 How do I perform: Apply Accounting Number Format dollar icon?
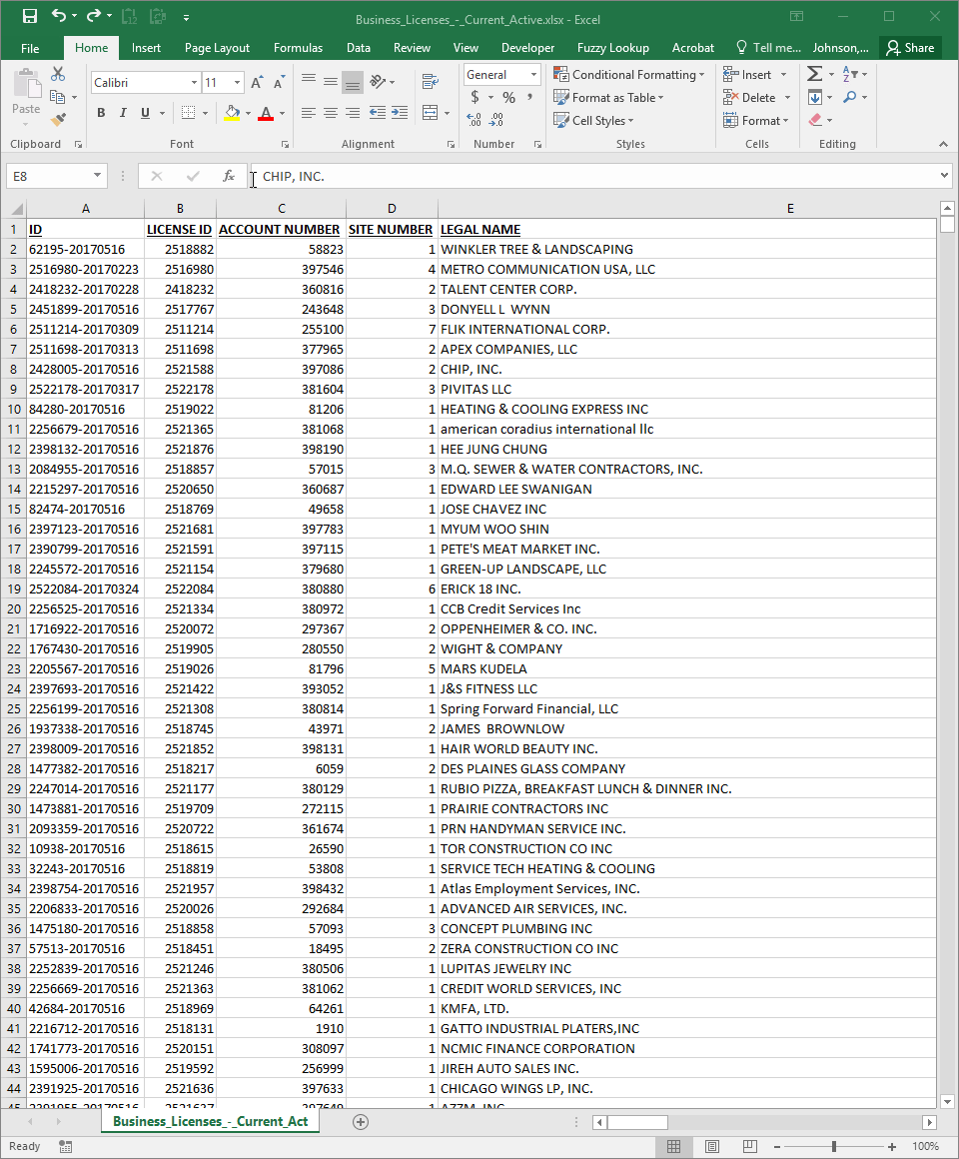pos(476,97)
